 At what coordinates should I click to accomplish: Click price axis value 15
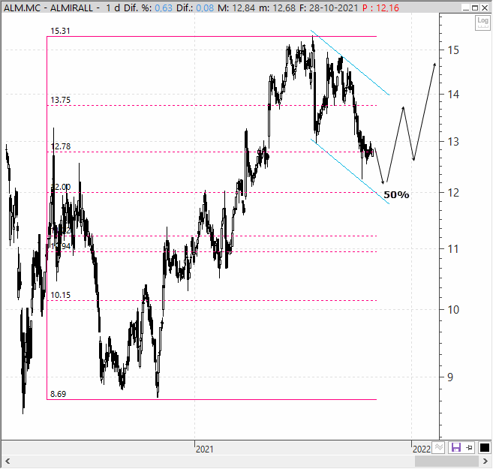pos(453,50)
